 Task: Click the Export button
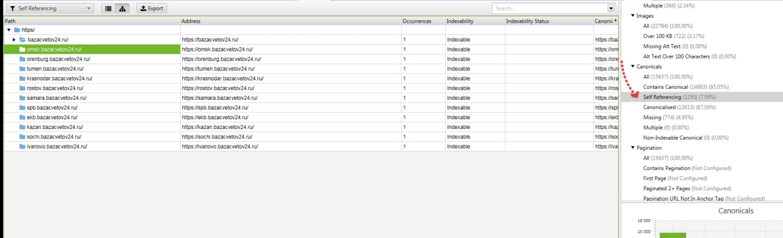pos(151,9)
